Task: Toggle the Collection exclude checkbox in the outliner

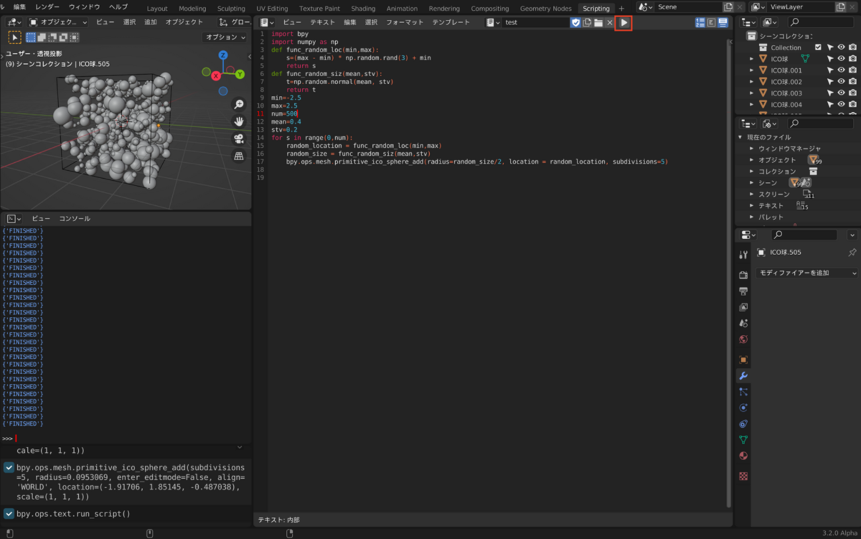Action: tap(818, 48)
